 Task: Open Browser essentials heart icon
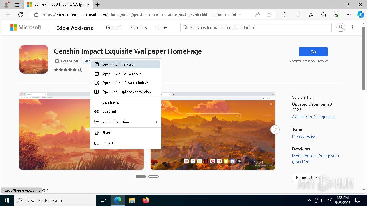point(336,15)
